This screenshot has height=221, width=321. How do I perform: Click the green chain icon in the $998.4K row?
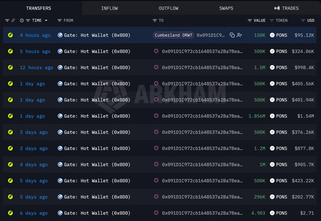(x=10, y=67)
